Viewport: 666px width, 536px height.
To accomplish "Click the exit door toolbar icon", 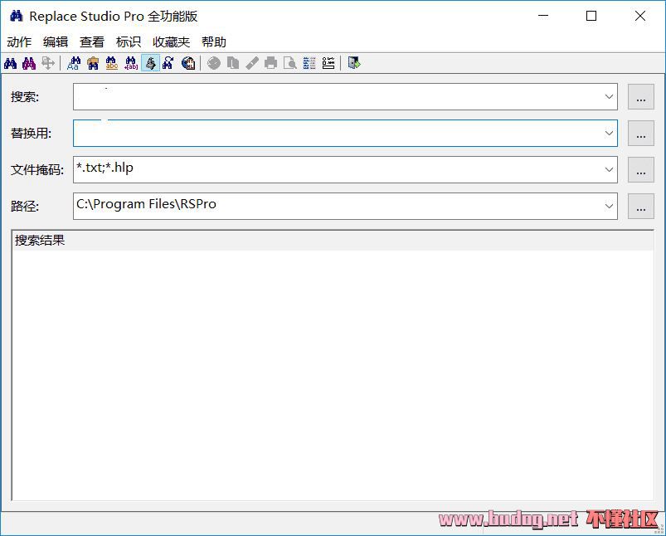I will pos(354,63).
